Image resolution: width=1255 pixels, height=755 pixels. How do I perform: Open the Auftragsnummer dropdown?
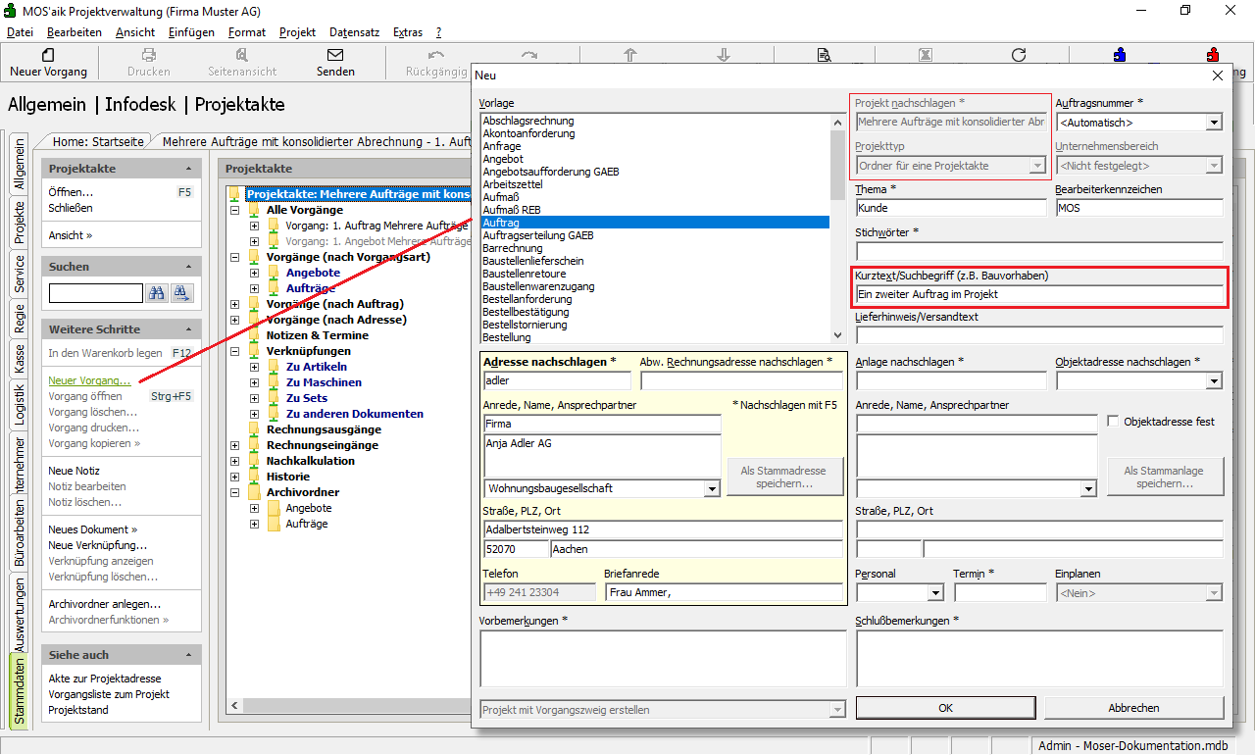(1214, 123)
